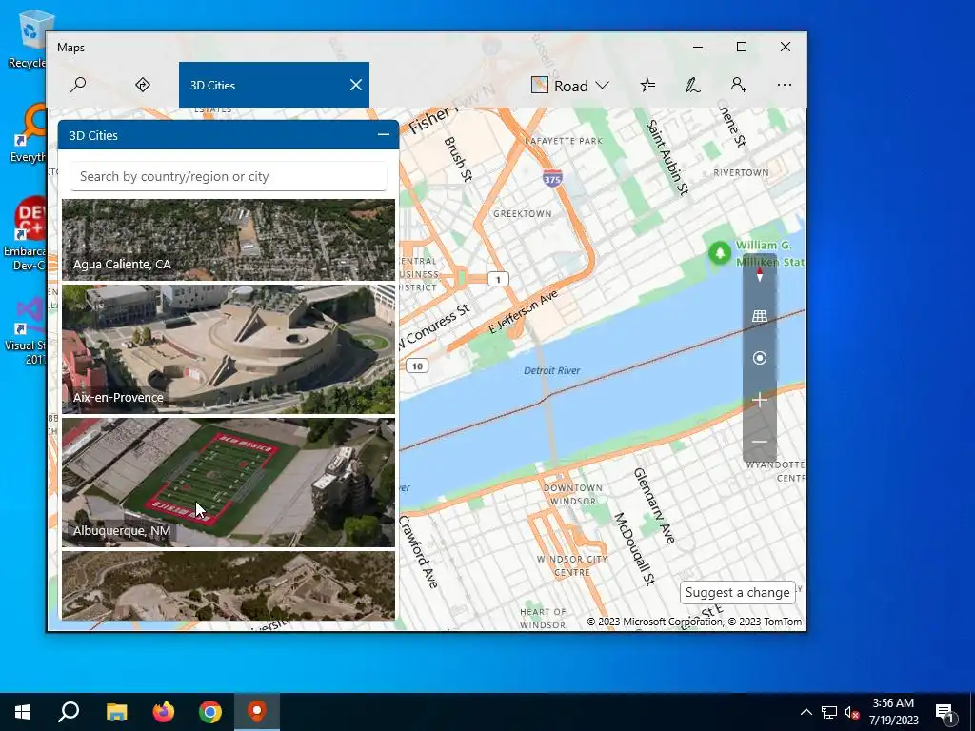Show my location on the map
The height and width of the screenshot is (731, 975).
pos(759,358)
